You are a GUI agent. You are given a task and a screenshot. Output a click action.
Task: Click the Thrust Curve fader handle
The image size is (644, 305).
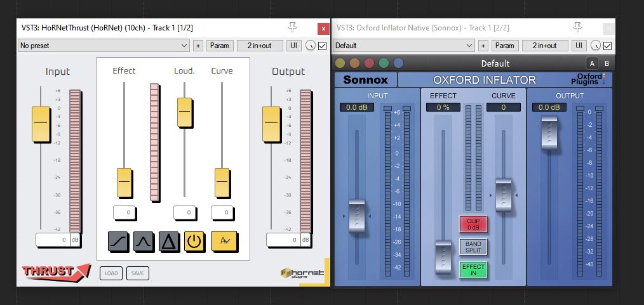pos(222,183)
